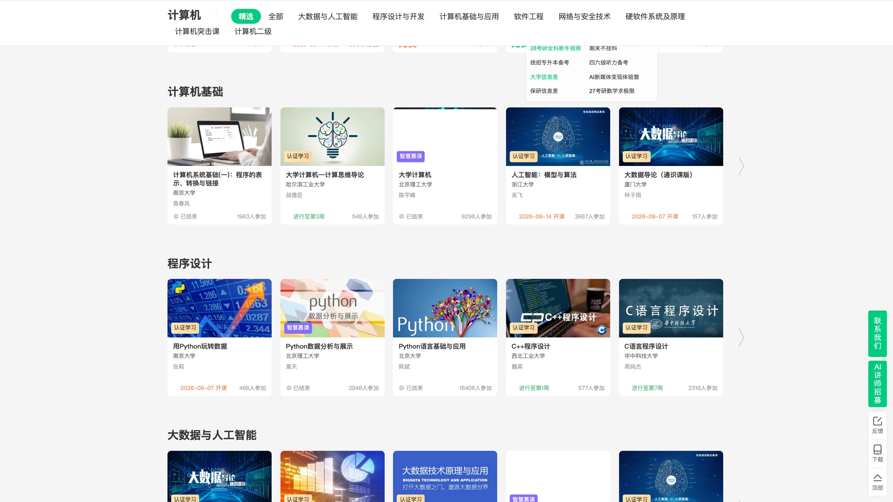Advance the 程序设计 carousel with right arrow

click(741, 337)
